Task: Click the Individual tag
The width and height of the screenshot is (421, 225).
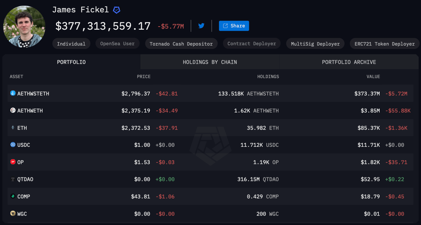Action: coord(71,44)
